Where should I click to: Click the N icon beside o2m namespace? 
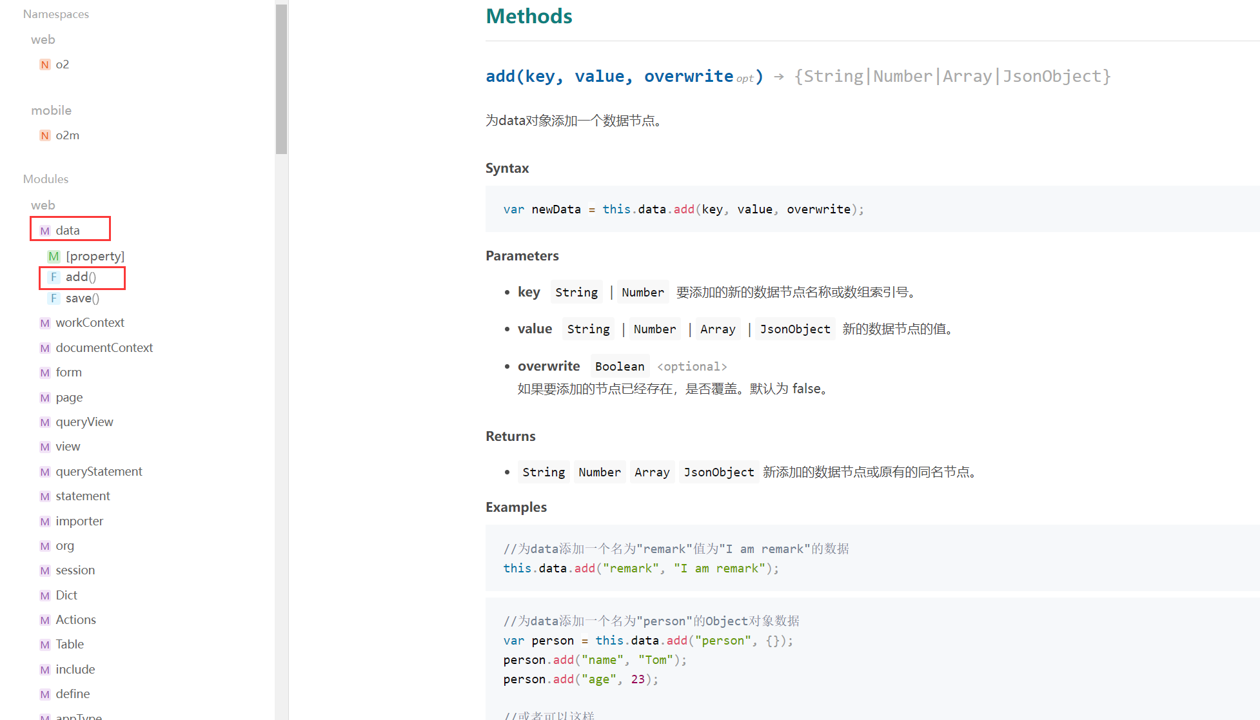click(44, 135)
